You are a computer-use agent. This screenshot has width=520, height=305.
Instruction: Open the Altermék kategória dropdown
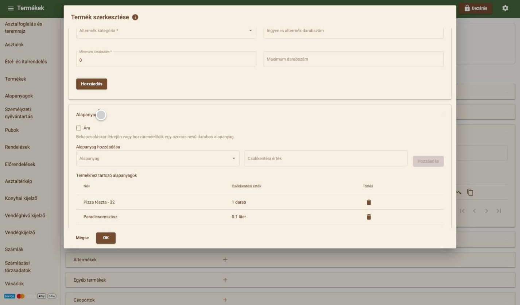point(166,31)
